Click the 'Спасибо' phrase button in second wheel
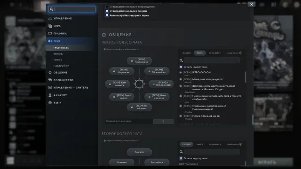The image size is (301, 169). [139, 152]
